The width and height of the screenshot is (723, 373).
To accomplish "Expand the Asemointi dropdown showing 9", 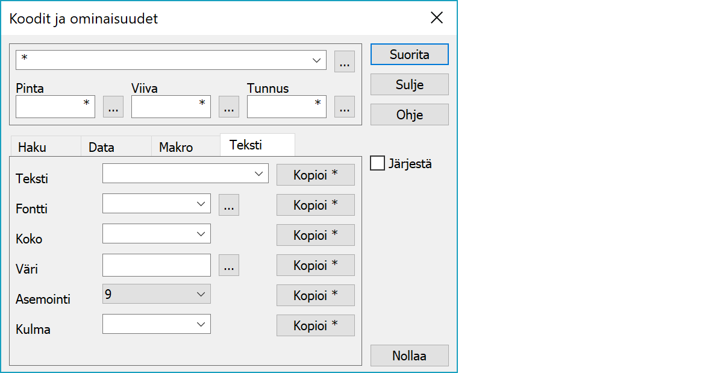I will tap(201, 294).
